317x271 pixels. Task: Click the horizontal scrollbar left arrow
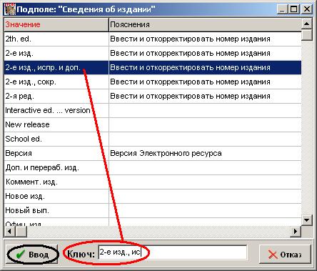coord(9,231)
